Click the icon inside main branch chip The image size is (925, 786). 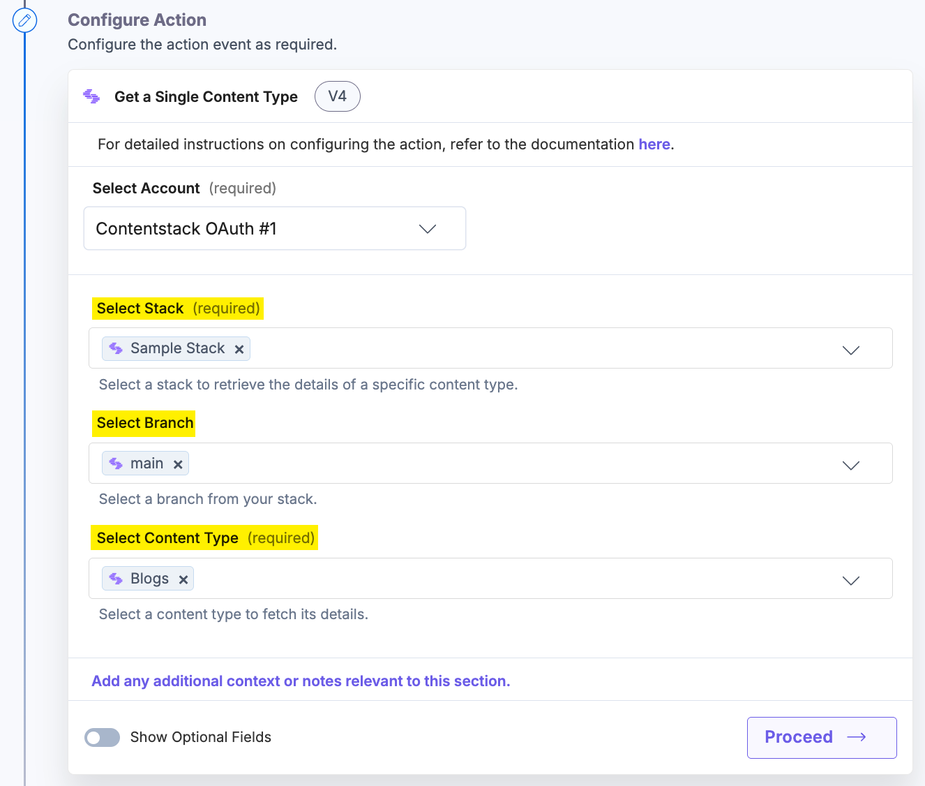pos(116,464)
